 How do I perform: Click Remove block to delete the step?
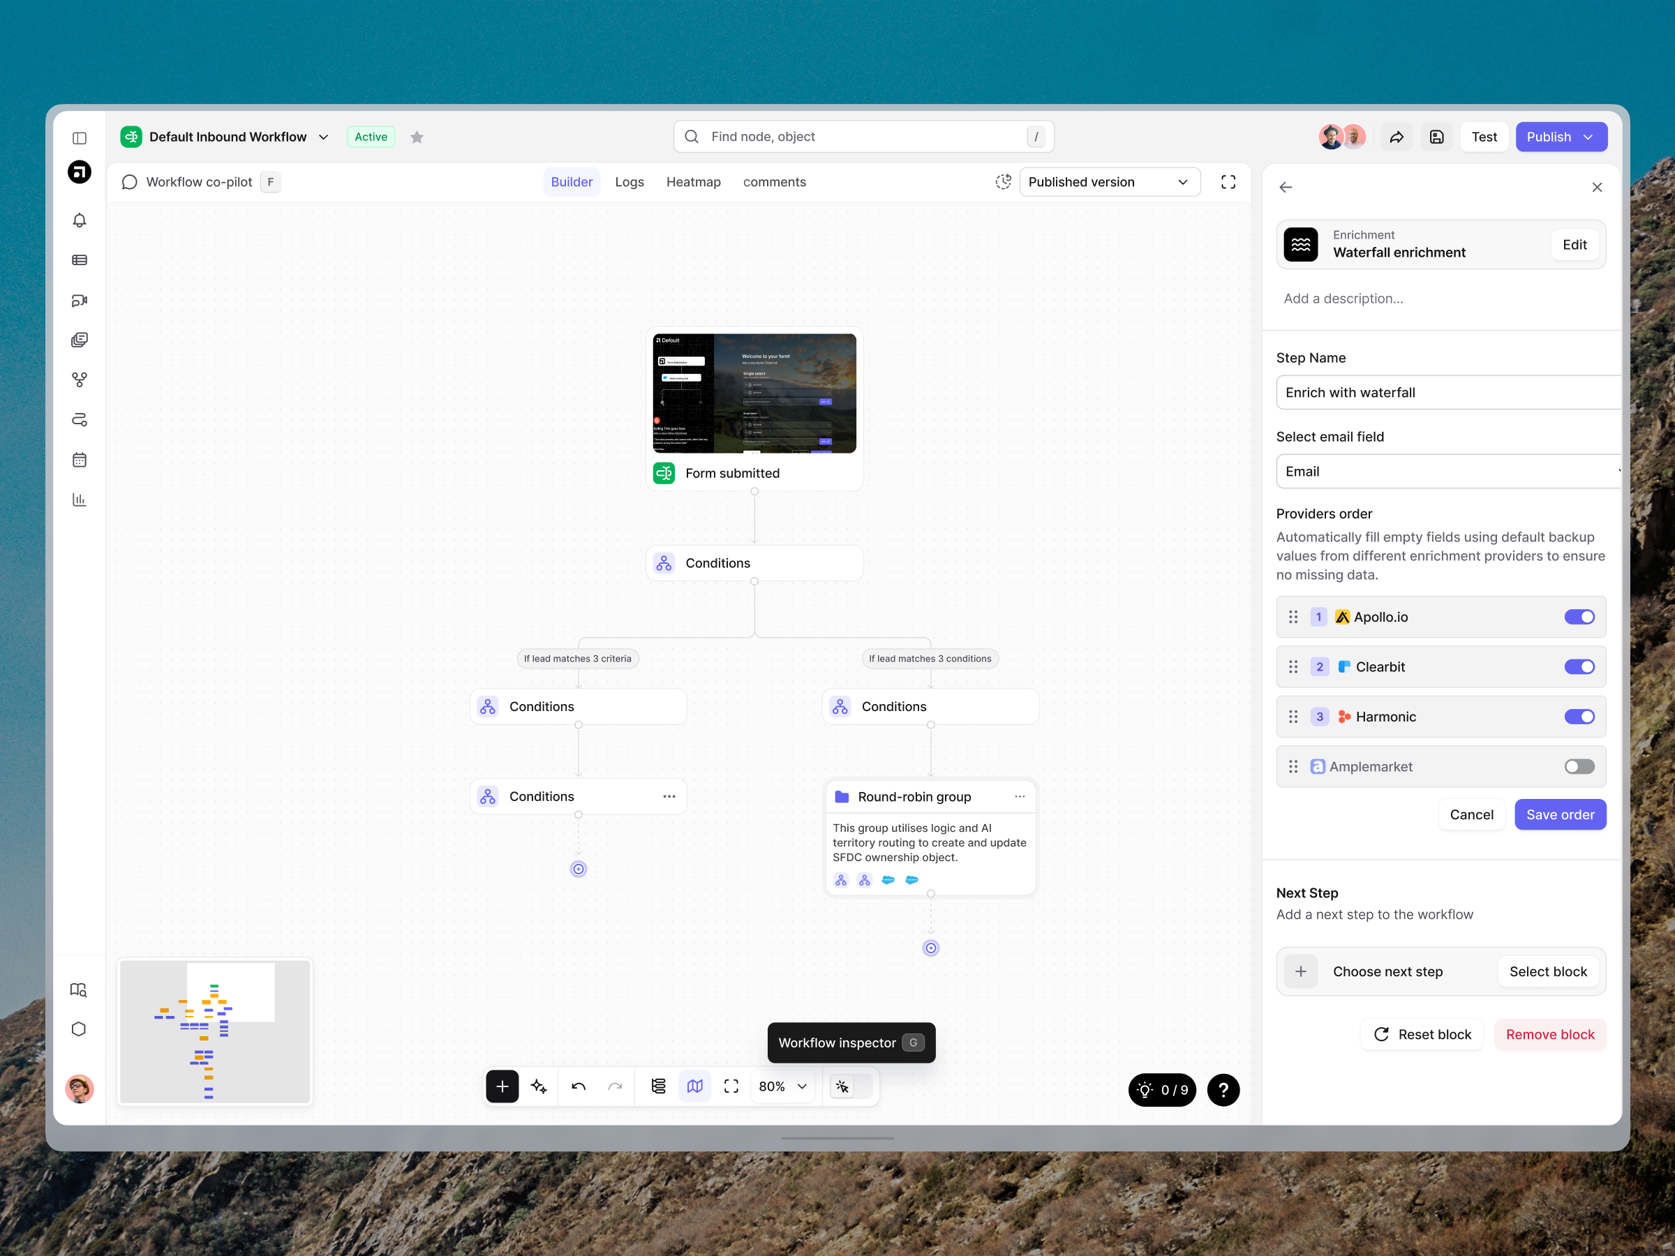tap(1549, 1034)
